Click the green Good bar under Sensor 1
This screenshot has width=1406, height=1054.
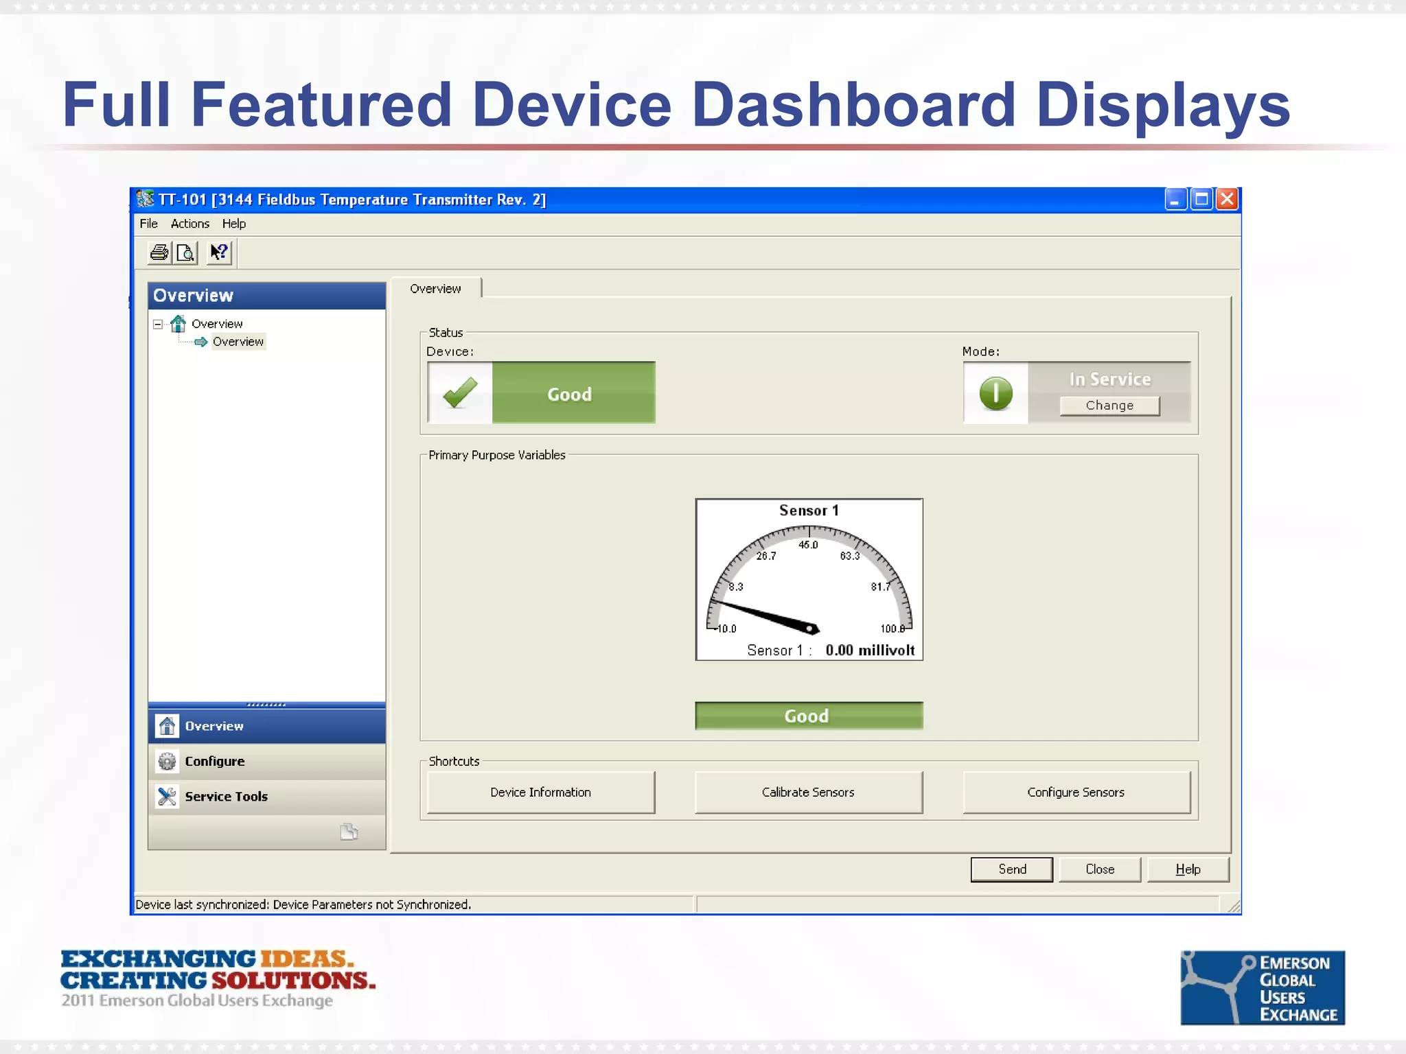[809, 716]
